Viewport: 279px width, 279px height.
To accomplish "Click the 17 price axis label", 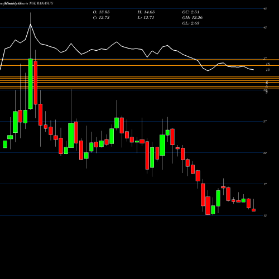I will click(x=265, y=184).
